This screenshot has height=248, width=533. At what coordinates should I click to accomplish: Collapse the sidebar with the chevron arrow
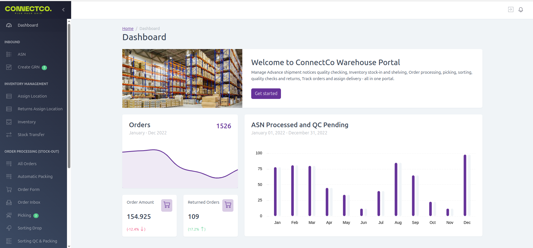pos(63,10)
